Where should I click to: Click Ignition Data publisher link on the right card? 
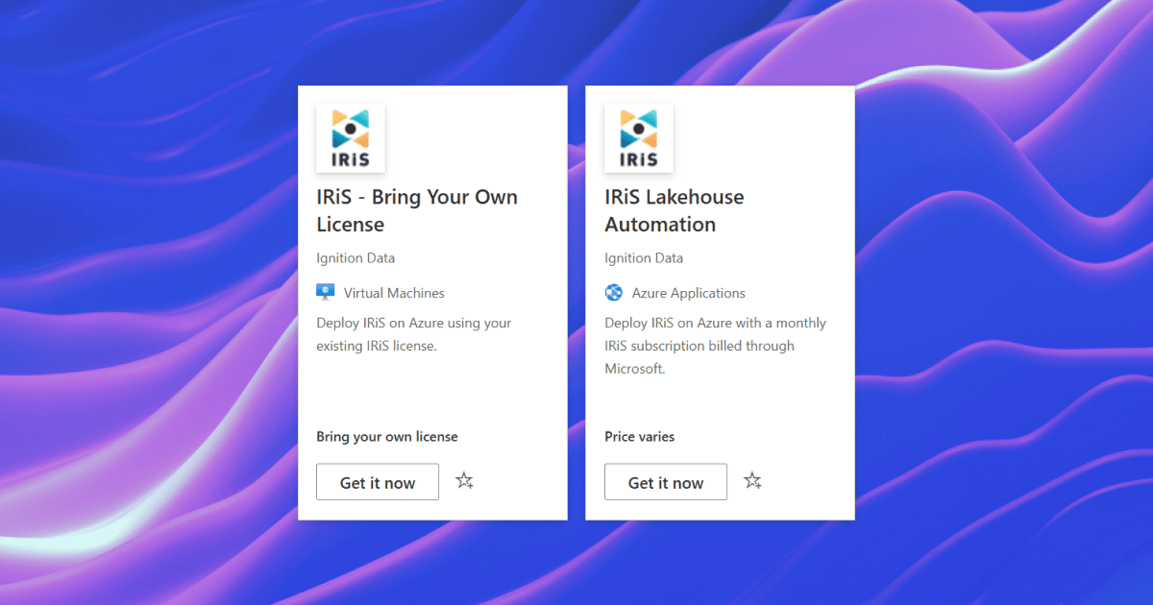click(644, 257)
